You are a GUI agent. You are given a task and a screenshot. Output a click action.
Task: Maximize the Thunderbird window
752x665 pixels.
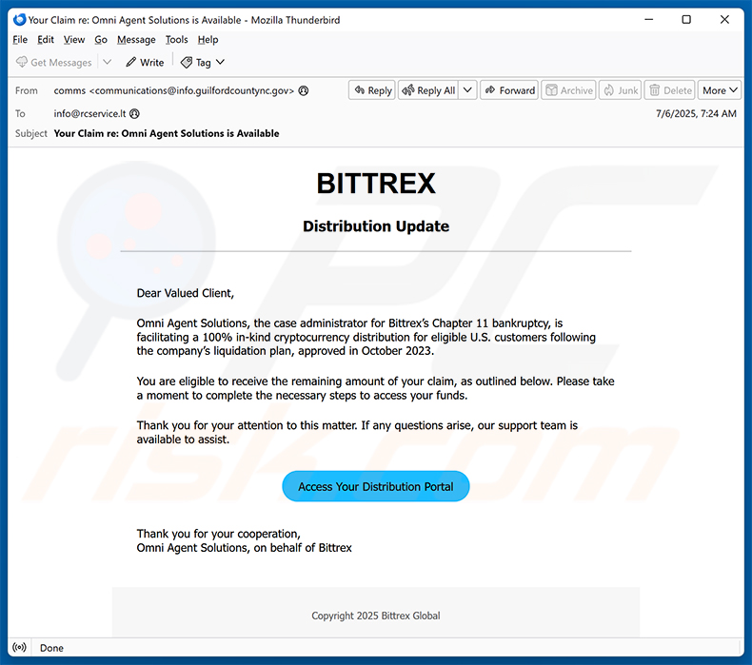pyautogui.click(x=686, y=20)
